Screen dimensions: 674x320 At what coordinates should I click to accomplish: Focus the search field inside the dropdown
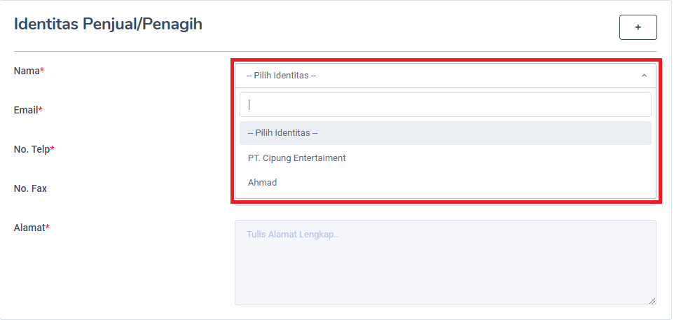(x=445, y=105)
